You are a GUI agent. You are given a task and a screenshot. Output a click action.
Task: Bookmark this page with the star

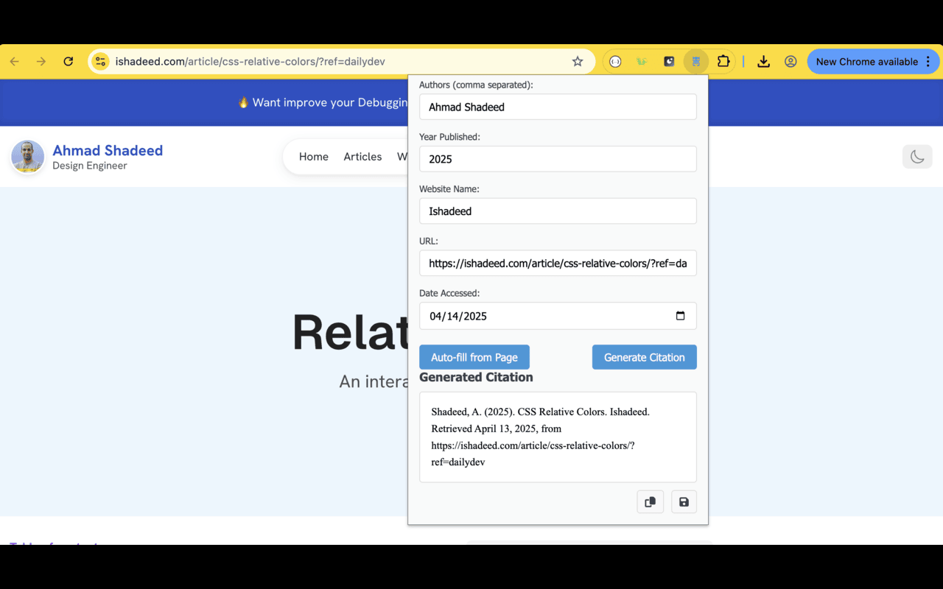click(578, 62)
